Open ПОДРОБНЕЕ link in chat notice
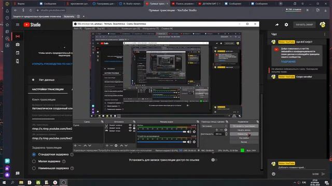 click(x=288, y=61)
